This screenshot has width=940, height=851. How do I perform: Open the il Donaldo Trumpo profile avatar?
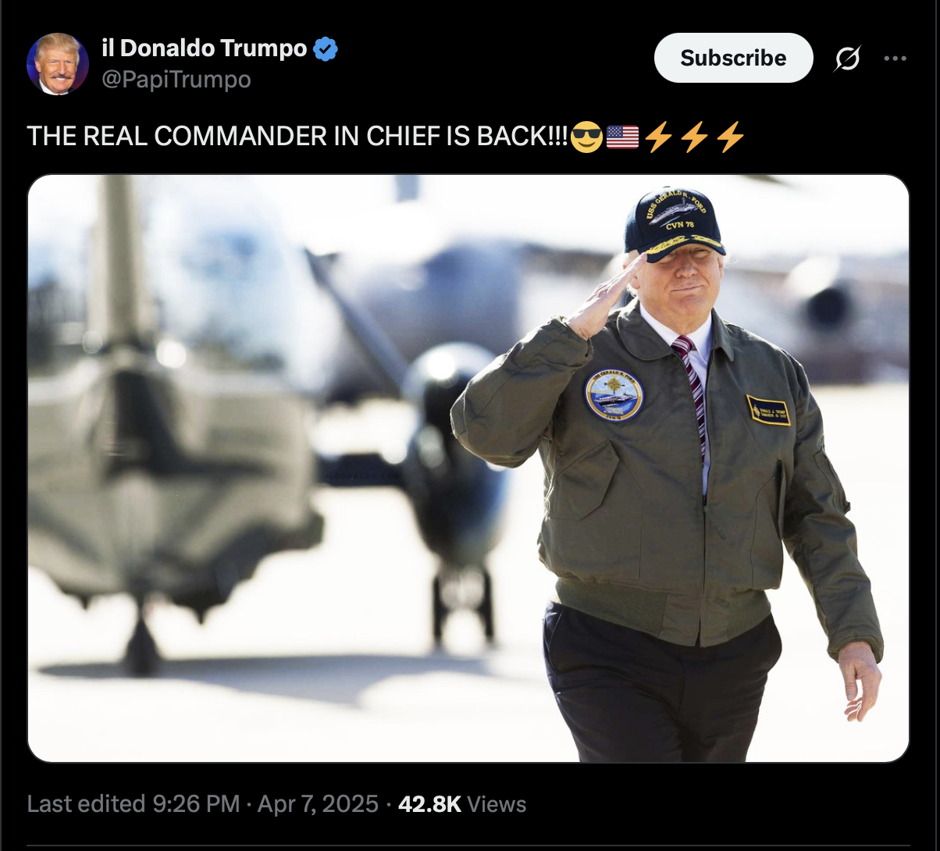pyautogui.click(x=57, y=64)
